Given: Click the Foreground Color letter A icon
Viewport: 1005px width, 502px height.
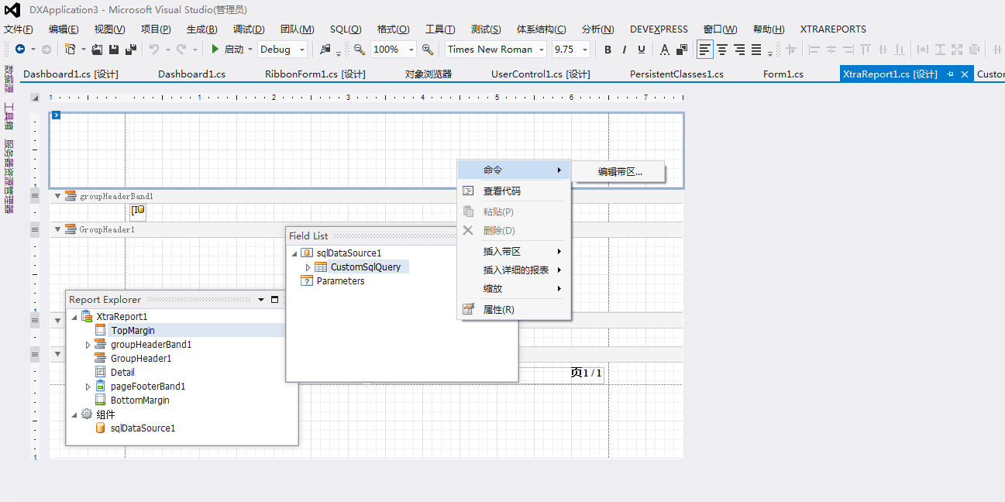Looking at the screenshot, I should 665,49.
